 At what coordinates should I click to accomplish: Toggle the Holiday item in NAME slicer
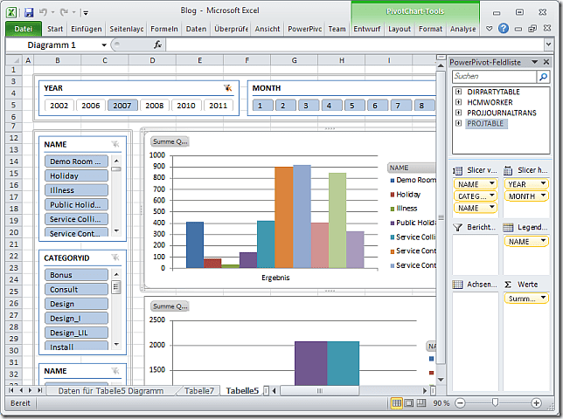pos(76,175)
